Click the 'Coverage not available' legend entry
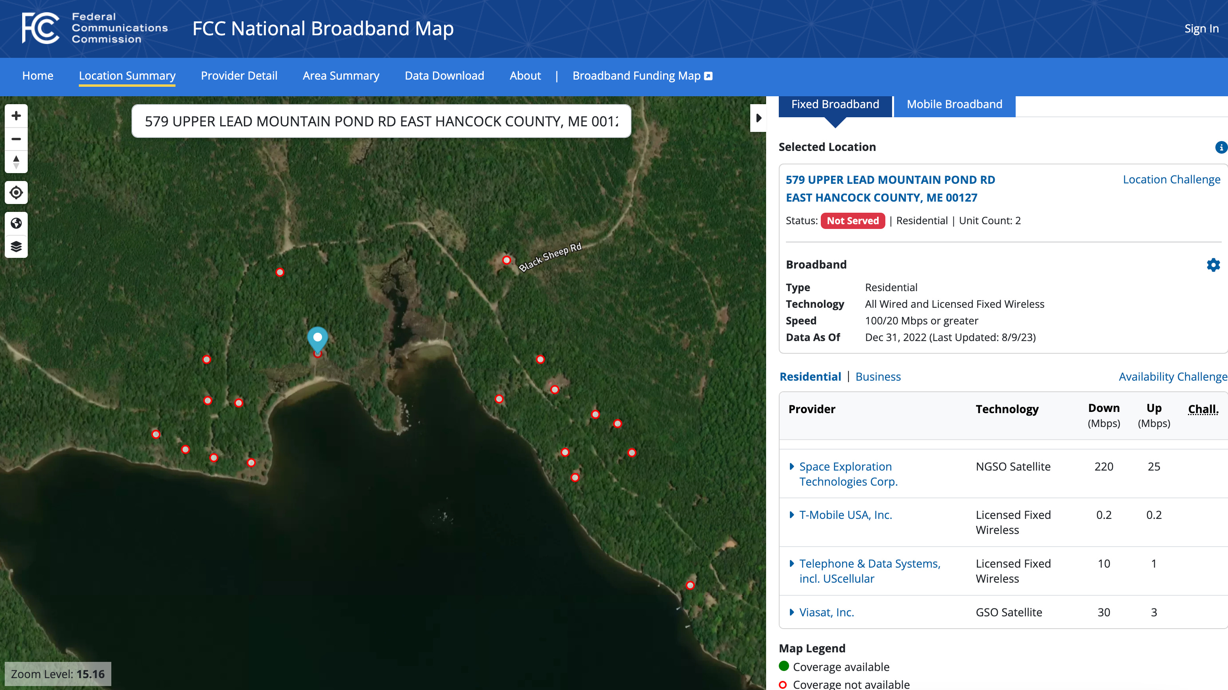The image size is (1228, 690). click(x=844, y=684)
